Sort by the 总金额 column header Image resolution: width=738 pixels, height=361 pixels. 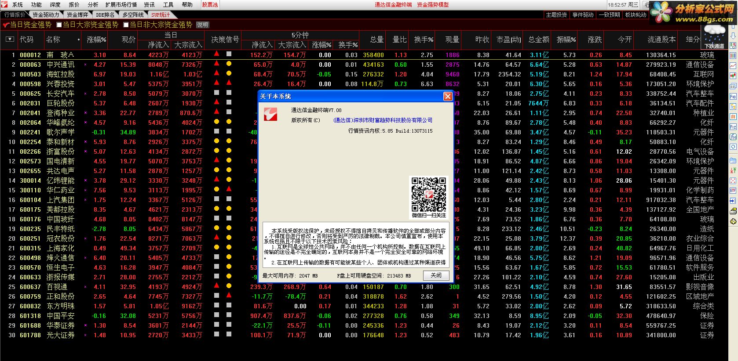tap(538, 40)
